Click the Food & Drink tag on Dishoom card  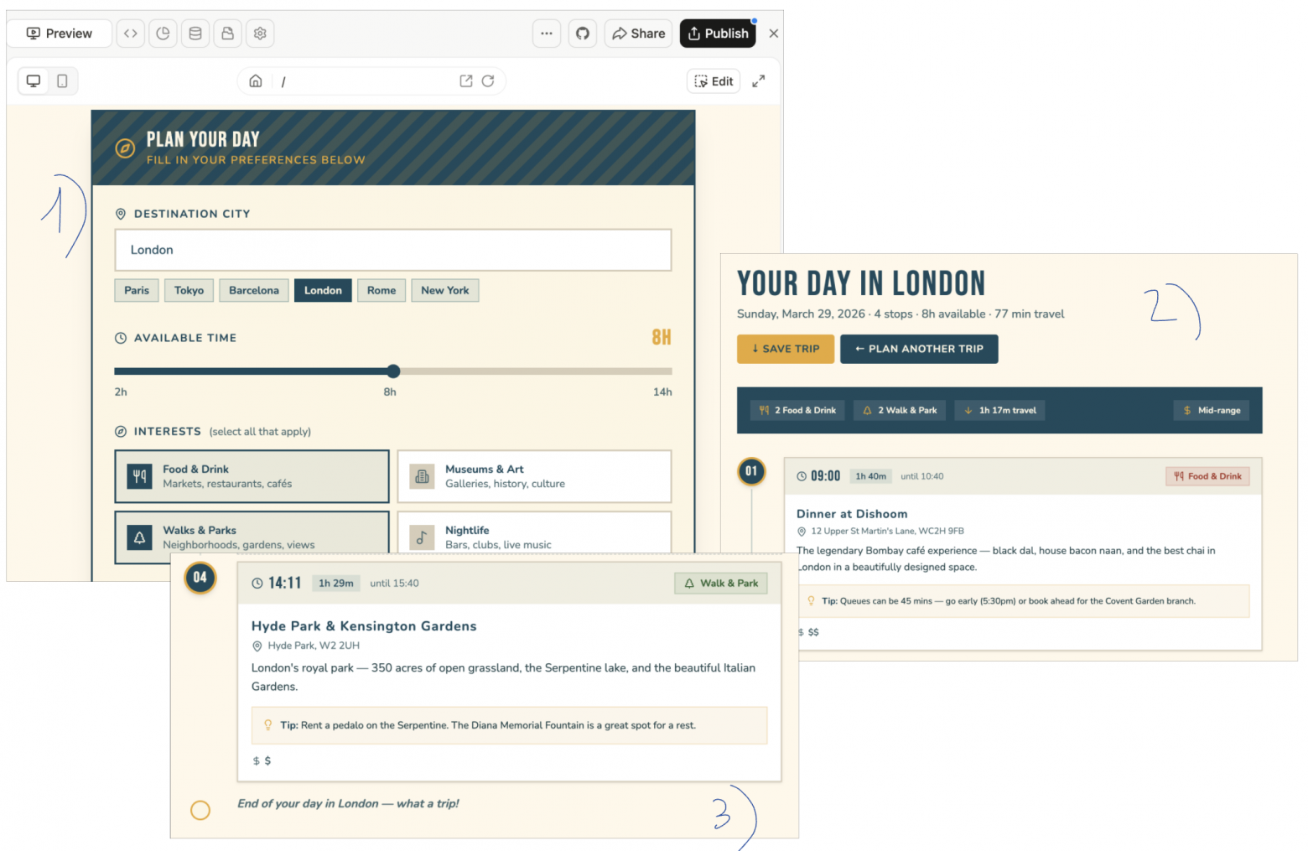pos(1207,476)
